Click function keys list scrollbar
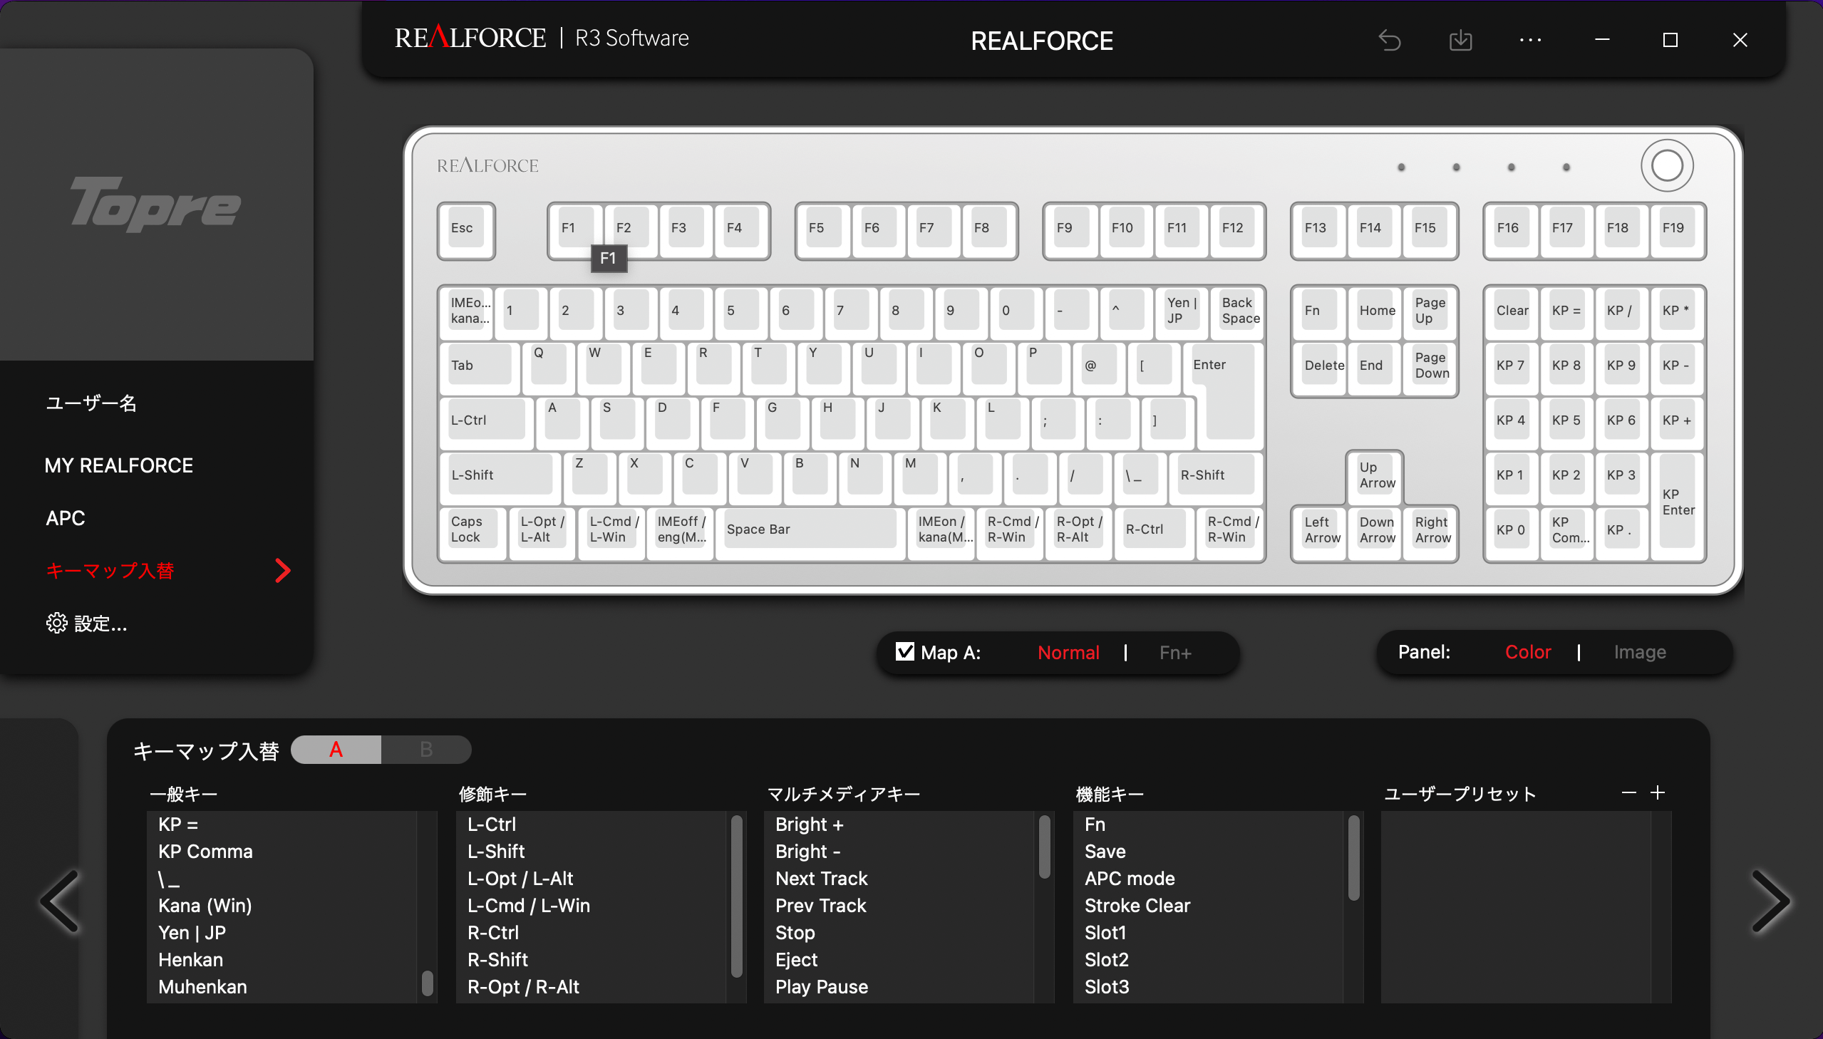Viewport: 1823px width, 1039px height. [x=1353, y=857]
